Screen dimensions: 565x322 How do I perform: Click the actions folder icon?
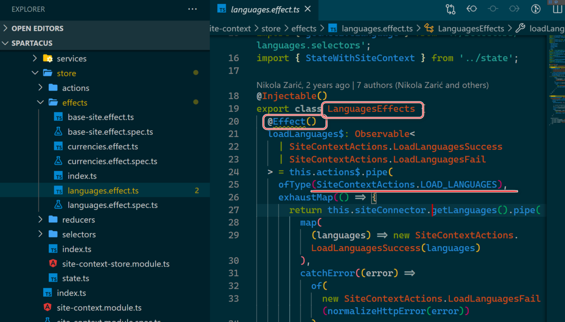pyautogui.click(x=53, y=87)
